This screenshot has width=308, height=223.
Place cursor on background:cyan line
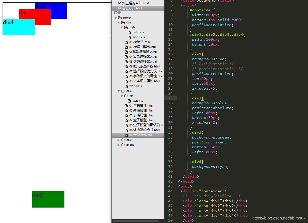coord(210,167)
